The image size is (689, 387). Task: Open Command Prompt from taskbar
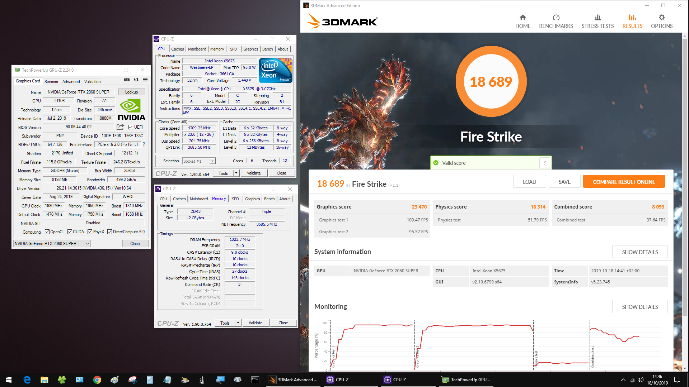pos(255,380)
